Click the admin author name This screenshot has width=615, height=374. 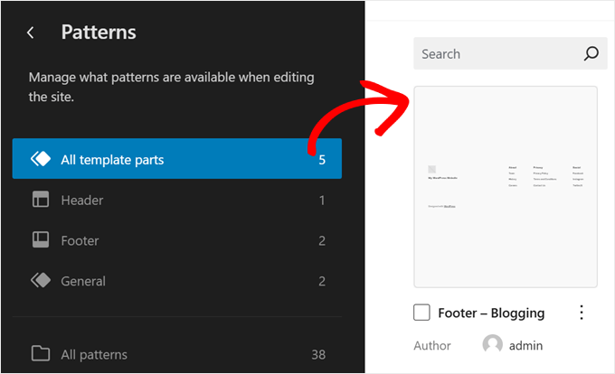point(525,345)
